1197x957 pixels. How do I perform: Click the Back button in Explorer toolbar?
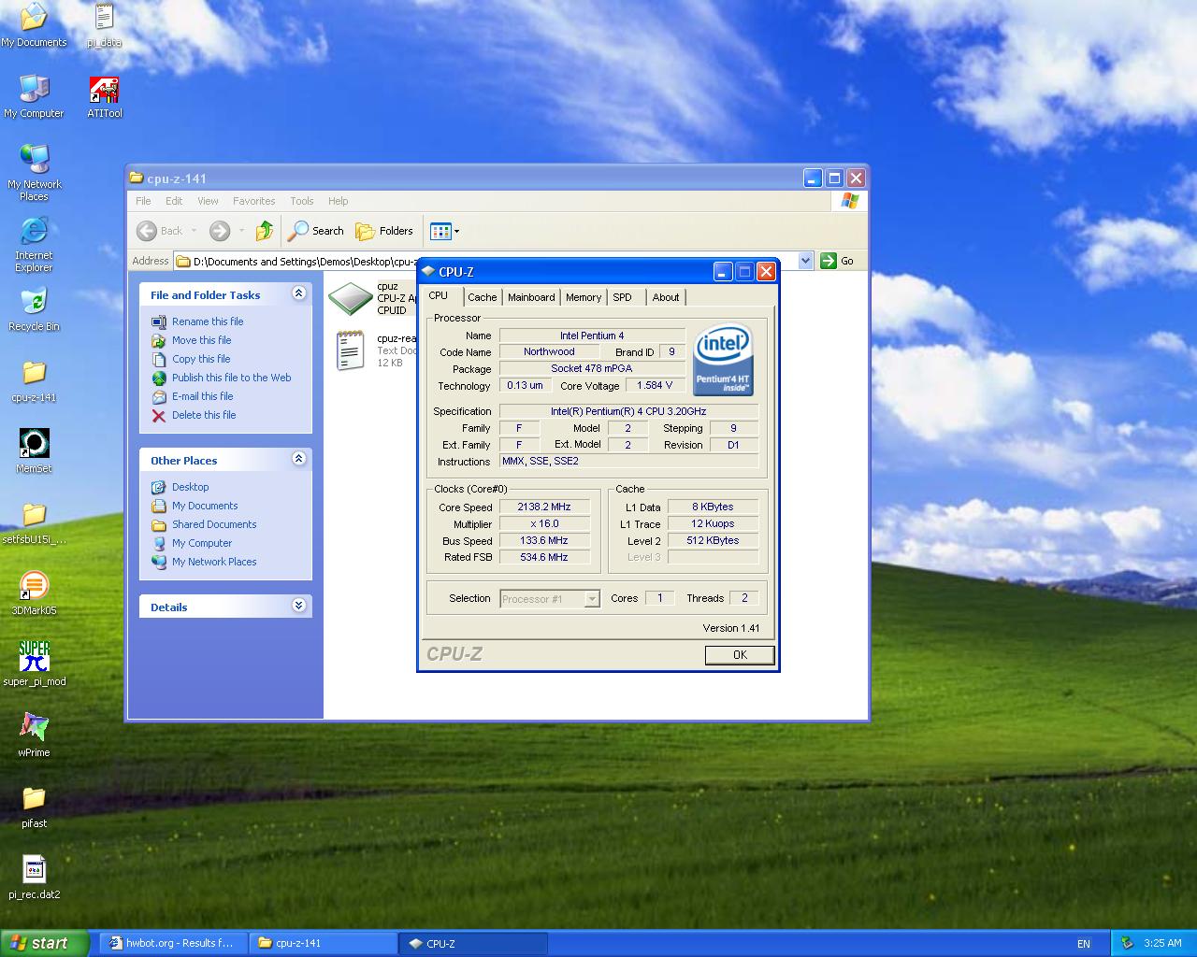point(161,231)
